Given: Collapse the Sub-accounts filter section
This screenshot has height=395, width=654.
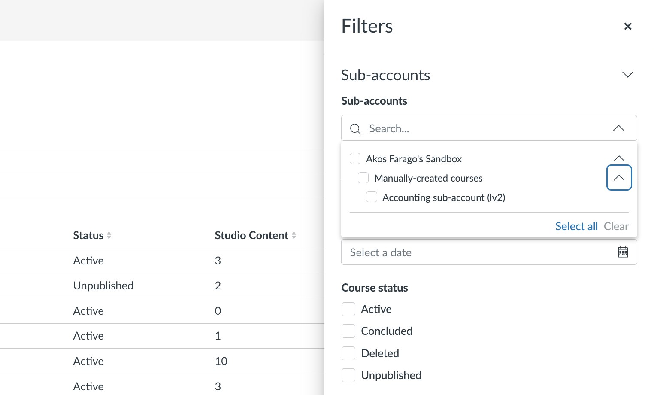Looking at the screenshot, I should 627,74.
